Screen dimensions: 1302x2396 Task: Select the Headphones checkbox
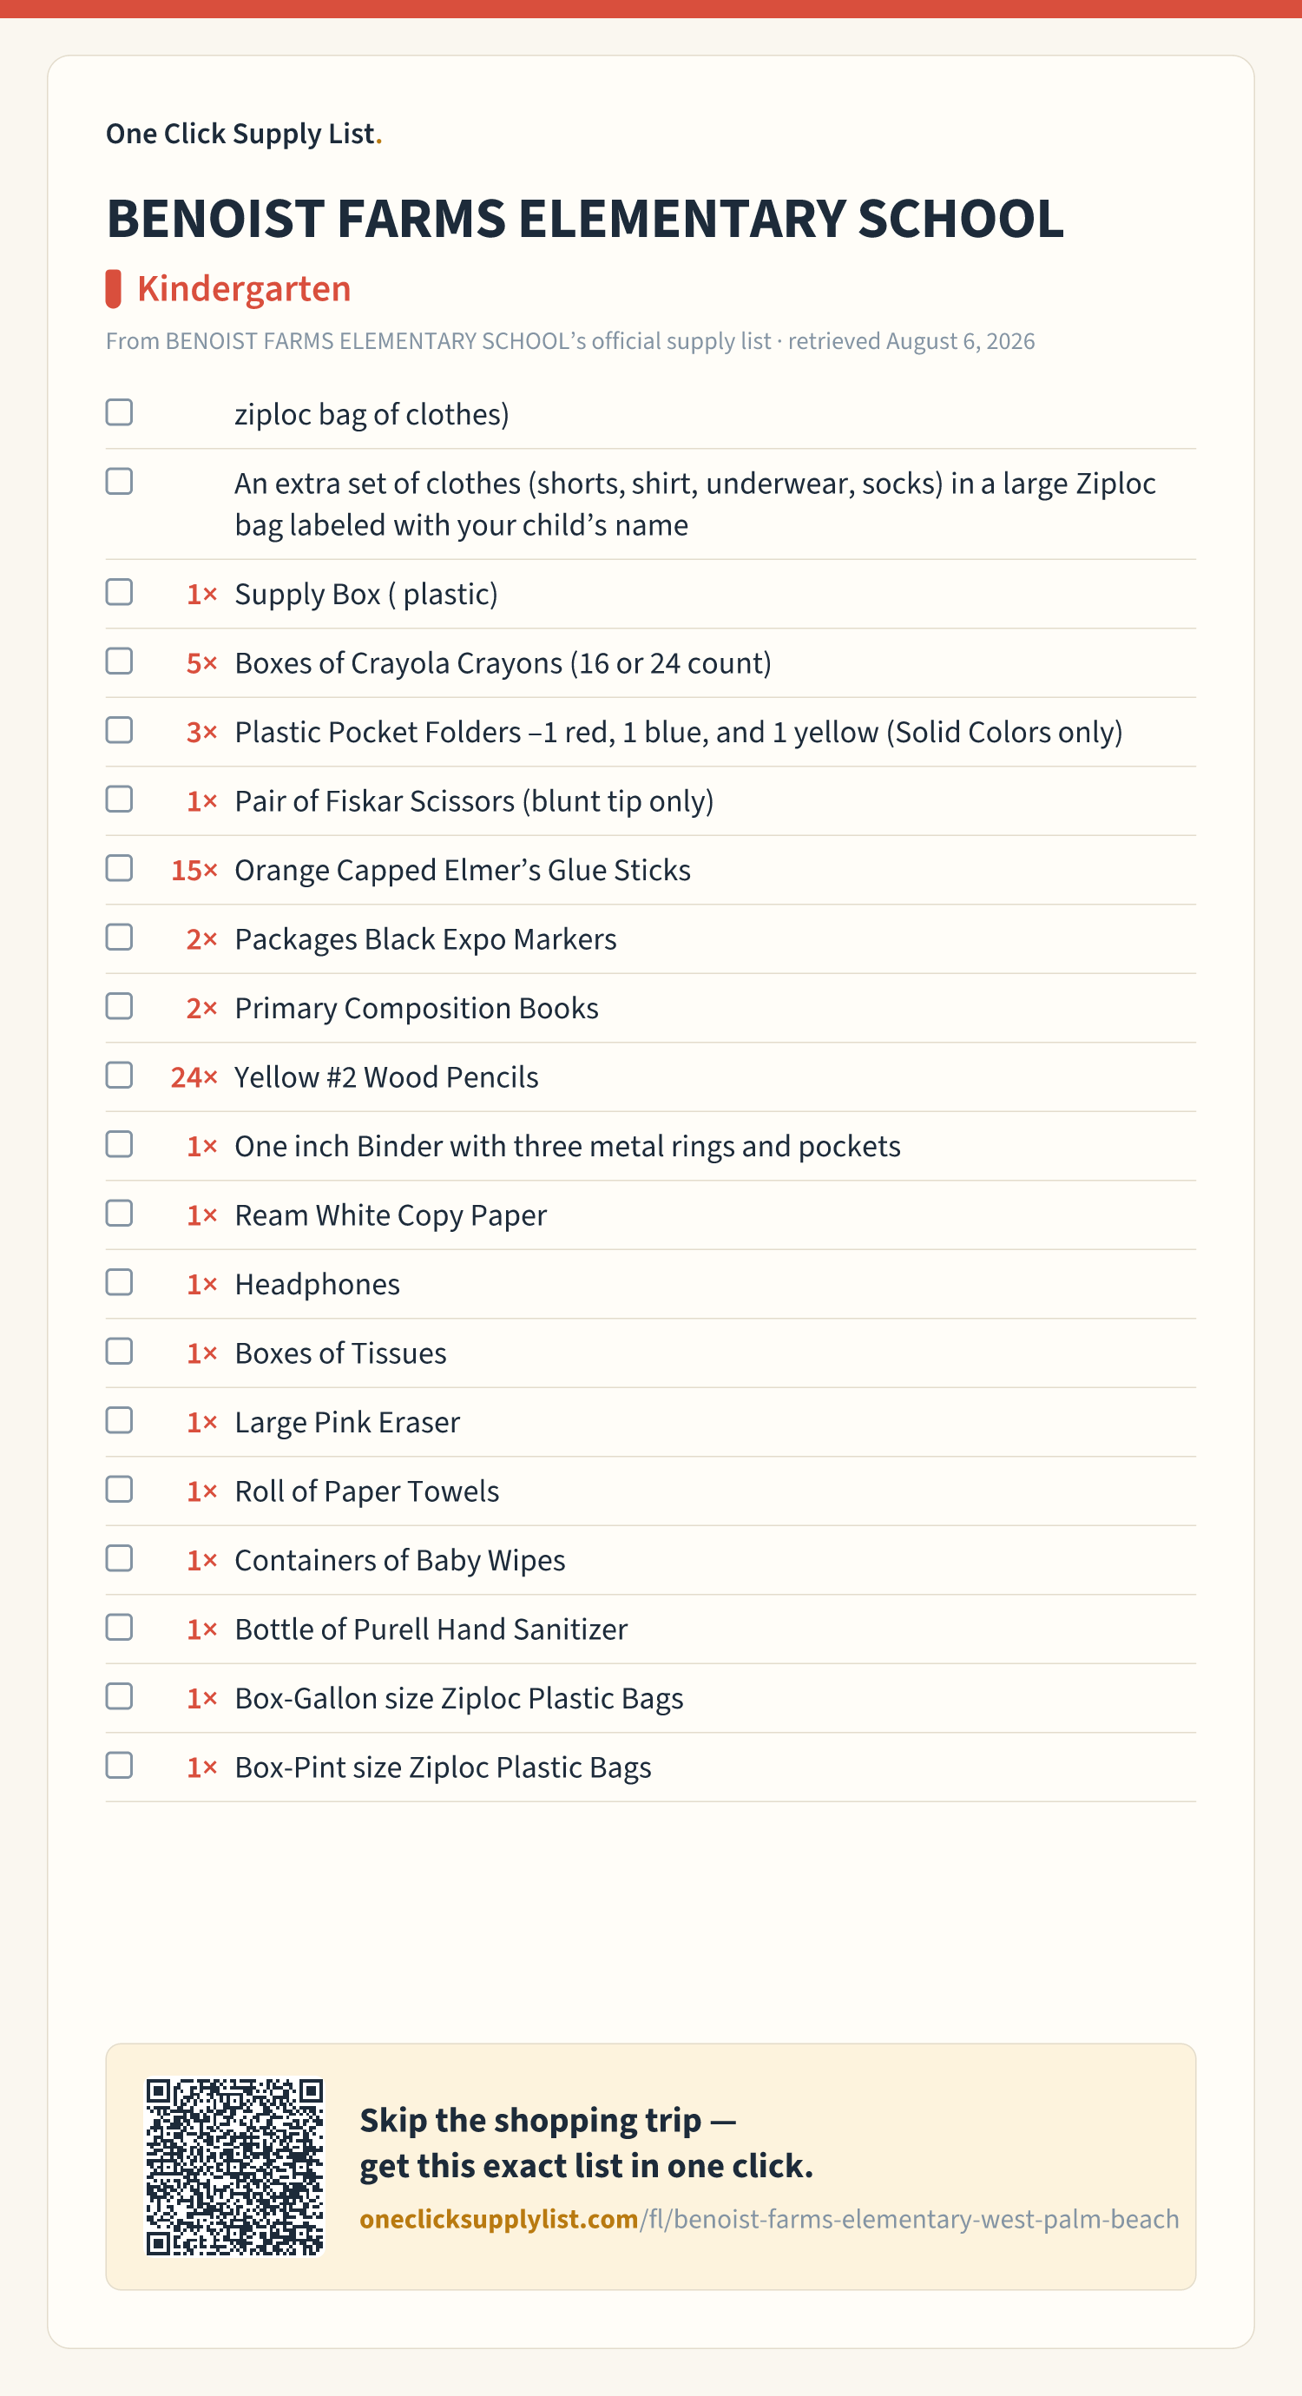coord(119,1281)
